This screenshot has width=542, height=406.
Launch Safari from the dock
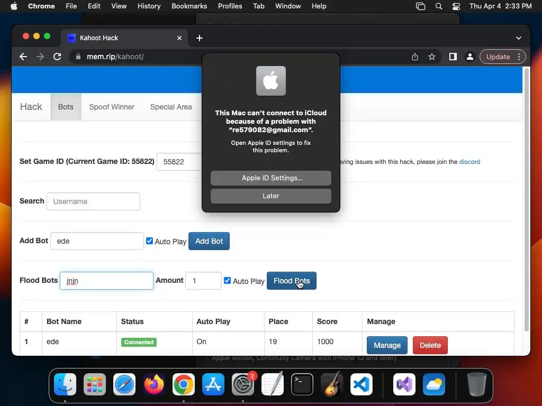pos(124,384)
